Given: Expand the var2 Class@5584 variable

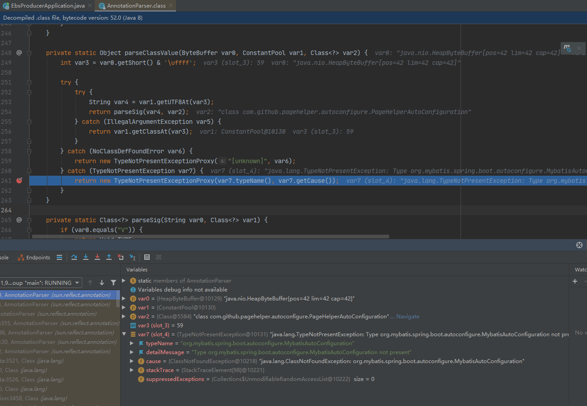Looking at the screenshot, I should point(124,317).
